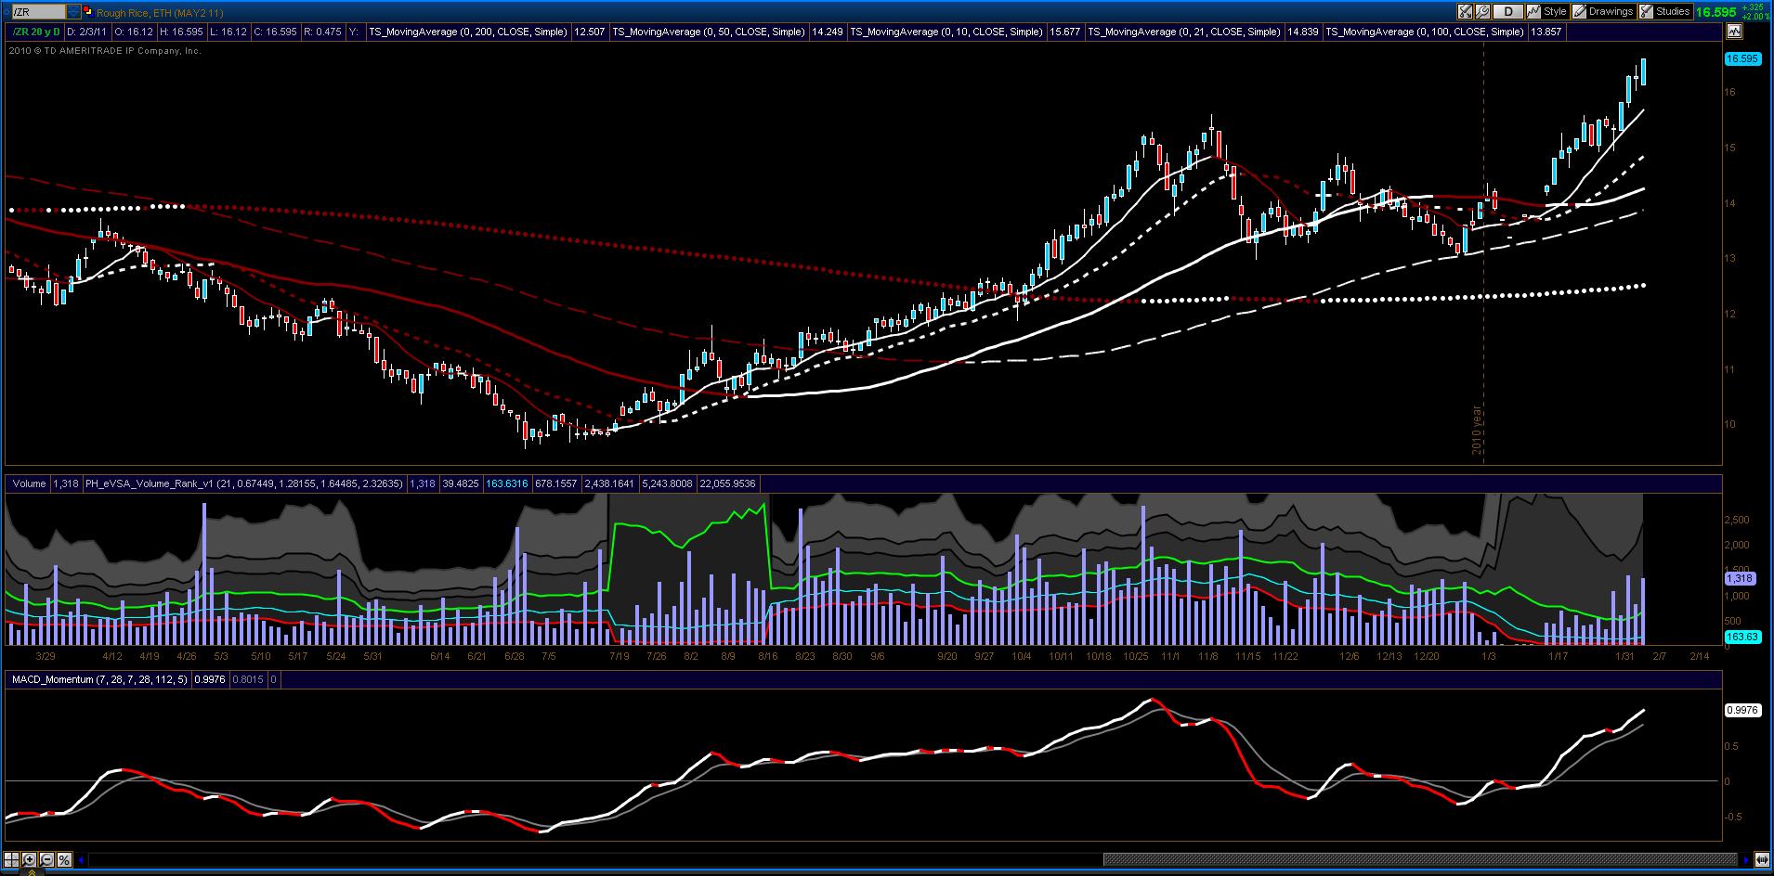
Task: Click the 22,055.9536 value in the volume header
Action: 728,483
